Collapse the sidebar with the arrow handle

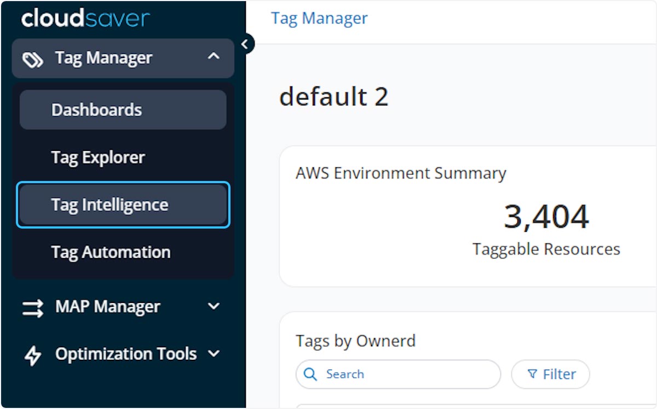point(246,44)
